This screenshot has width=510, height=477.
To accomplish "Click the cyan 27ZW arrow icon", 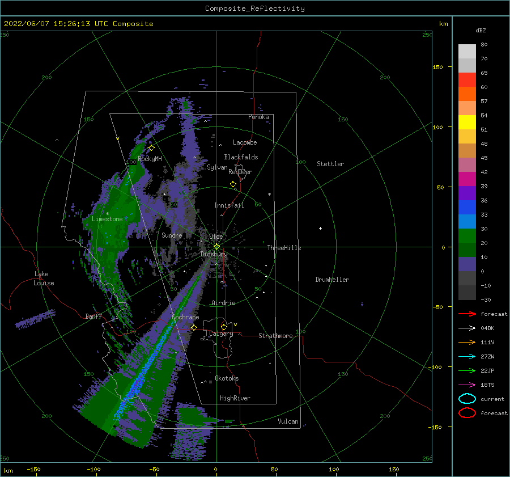I will point(467,357).
